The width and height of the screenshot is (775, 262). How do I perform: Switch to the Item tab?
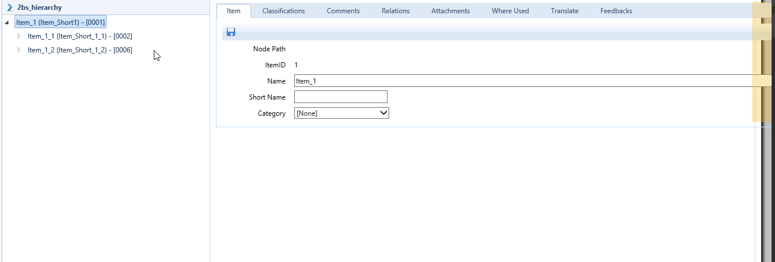(x=234, y=11)
